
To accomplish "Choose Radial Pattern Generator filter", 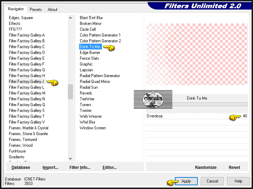I will tap(100, 76).
